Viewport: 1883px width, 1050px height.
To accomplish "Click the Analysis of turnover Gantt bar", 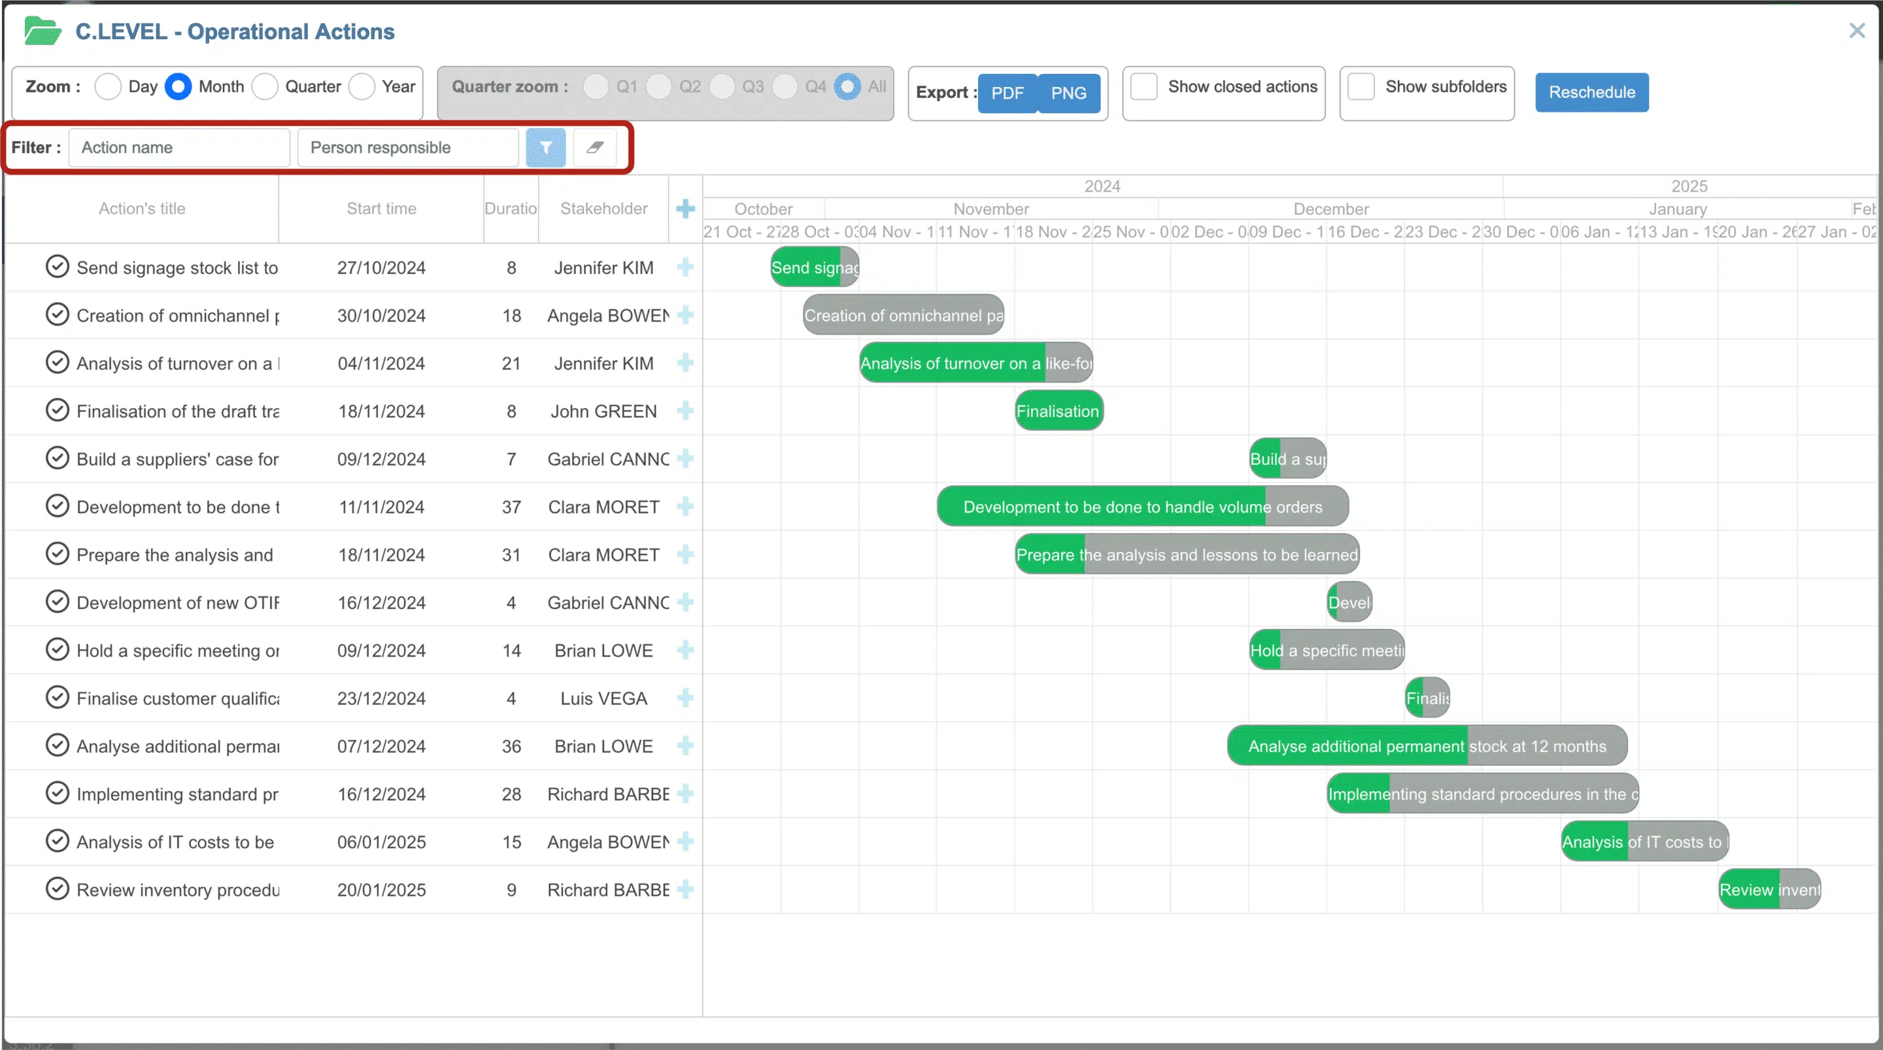I will [976, 363].
